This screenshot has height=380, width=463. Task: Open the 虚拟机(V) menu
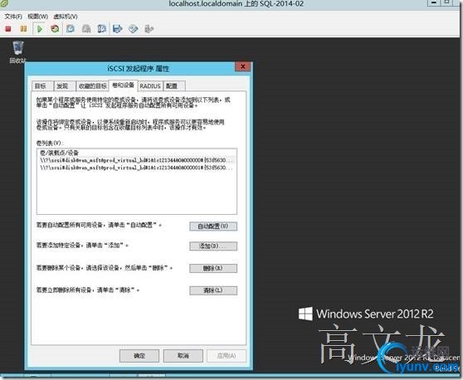66,17
